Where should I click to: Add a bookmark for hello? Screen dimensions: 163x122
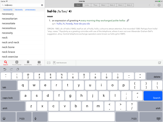60,63
